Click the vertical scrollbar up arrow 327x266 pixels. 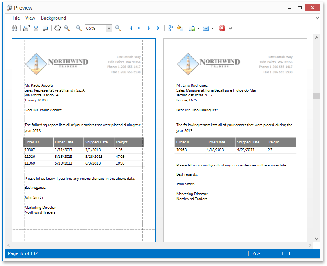click(316, 38)
